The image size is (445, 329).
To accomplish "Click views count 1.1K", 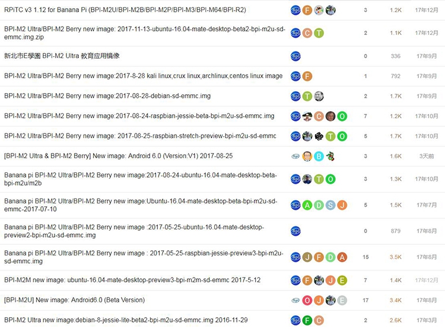I will 396,33.
